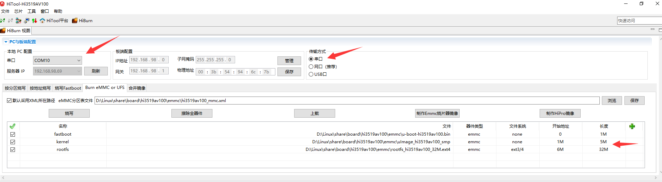662x182 pixels.
Task: Click the HiTool application logo icon
Action: click(x=2, y=4)
